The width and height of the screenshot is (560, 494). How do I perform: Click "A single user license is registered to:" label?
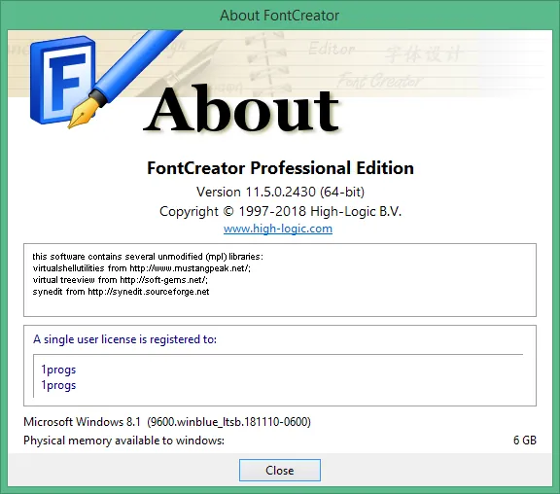point(124,339)
